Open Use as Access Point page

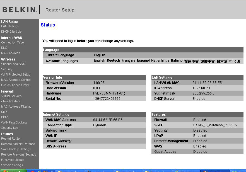(15, 85)
